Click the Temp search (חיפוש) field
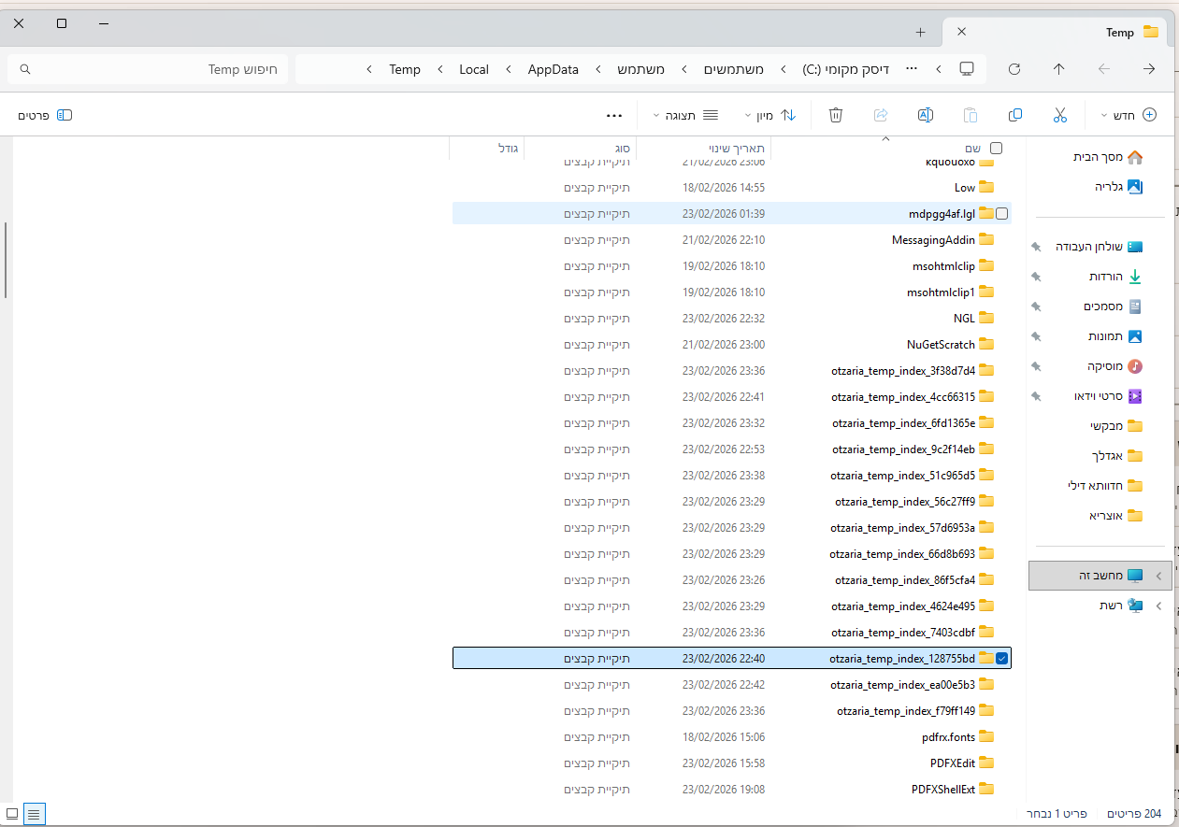This screenshot has width=1179, height=827. point(150,69)
